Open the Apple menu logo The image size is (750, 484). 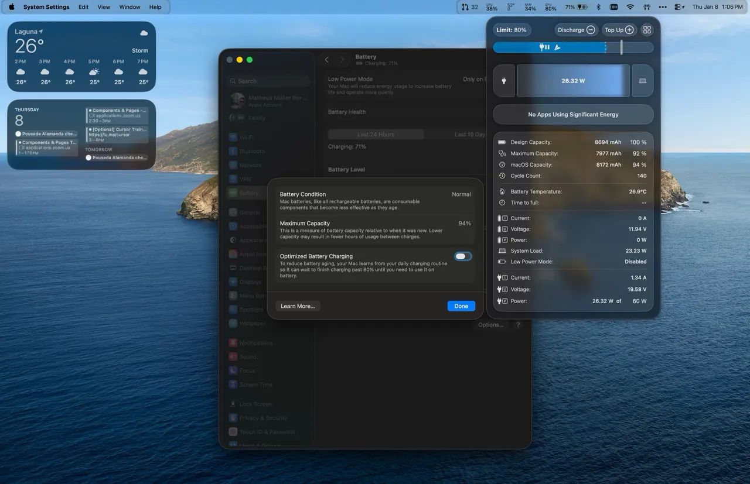click(11, 7)
